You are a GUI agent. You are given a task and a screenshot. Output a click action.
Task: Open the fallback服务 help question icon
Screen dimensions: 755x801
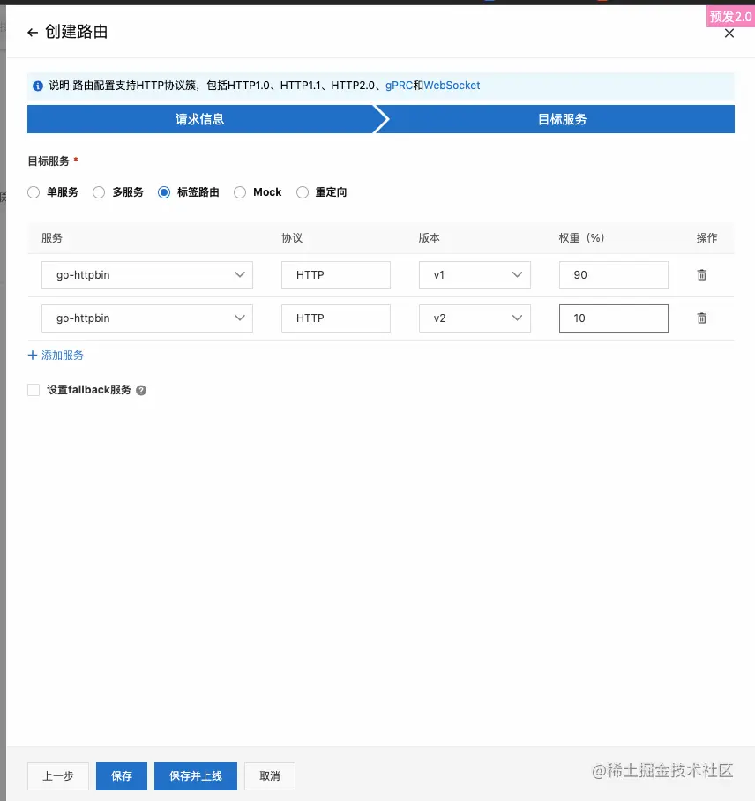pyautogui.click(x=141, y=390)
